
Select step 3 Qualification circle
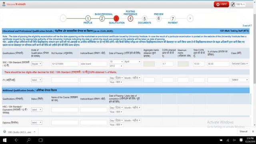pos(116,18)
